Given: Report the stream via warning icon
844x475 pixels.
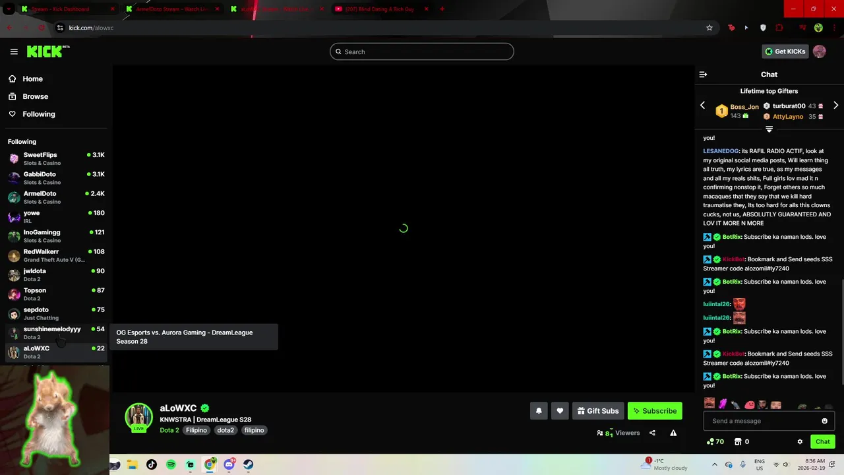Looking at the screenshot, I should pyautogui.click(x=673, y=433).
